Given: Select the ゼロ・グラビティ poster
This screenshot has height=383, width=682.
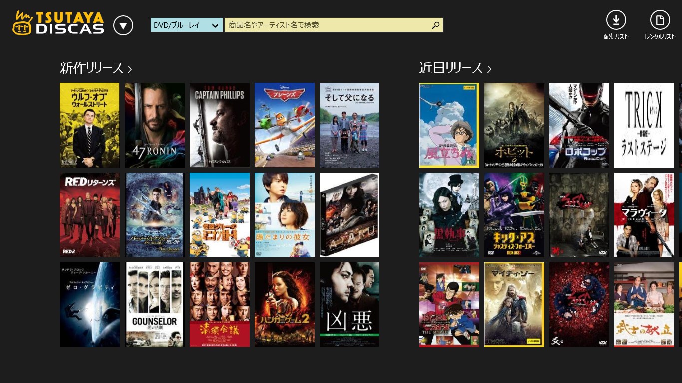Looking at the screenshot, I should (90, 305).
